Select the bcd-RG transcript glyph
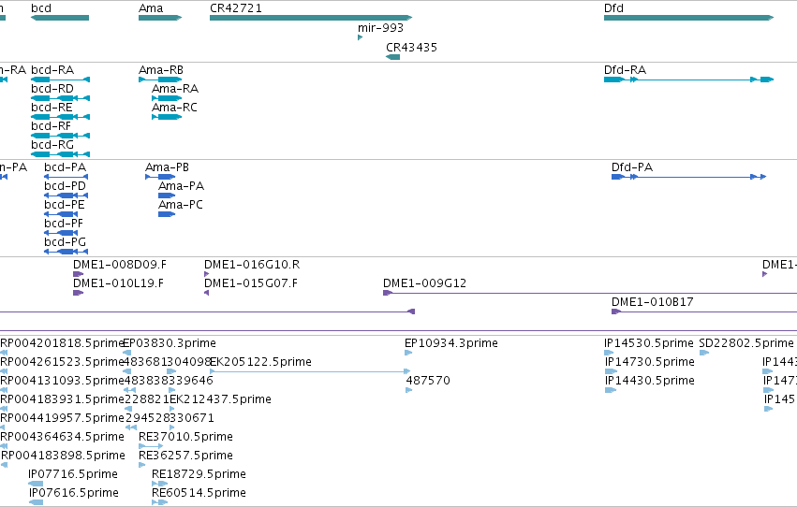 [61, 154]
